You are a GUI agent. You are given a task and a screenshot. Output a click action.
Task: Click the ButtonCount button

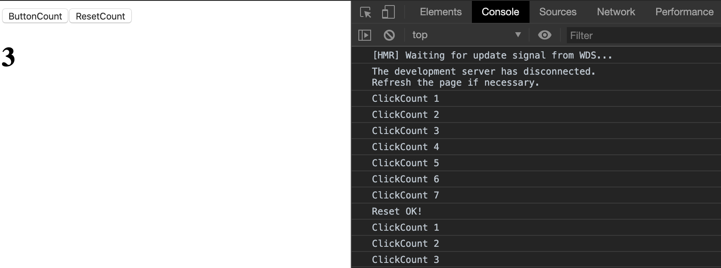tap(35, 16)
